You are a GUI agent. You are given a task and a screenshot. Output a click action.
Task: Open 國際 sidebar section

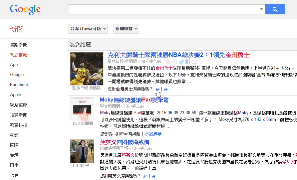pyautogui.click(x=14, y=145)
